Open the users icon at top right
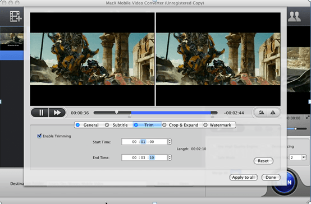The width and height of the screenshot is (311, 204). (294, 16)
